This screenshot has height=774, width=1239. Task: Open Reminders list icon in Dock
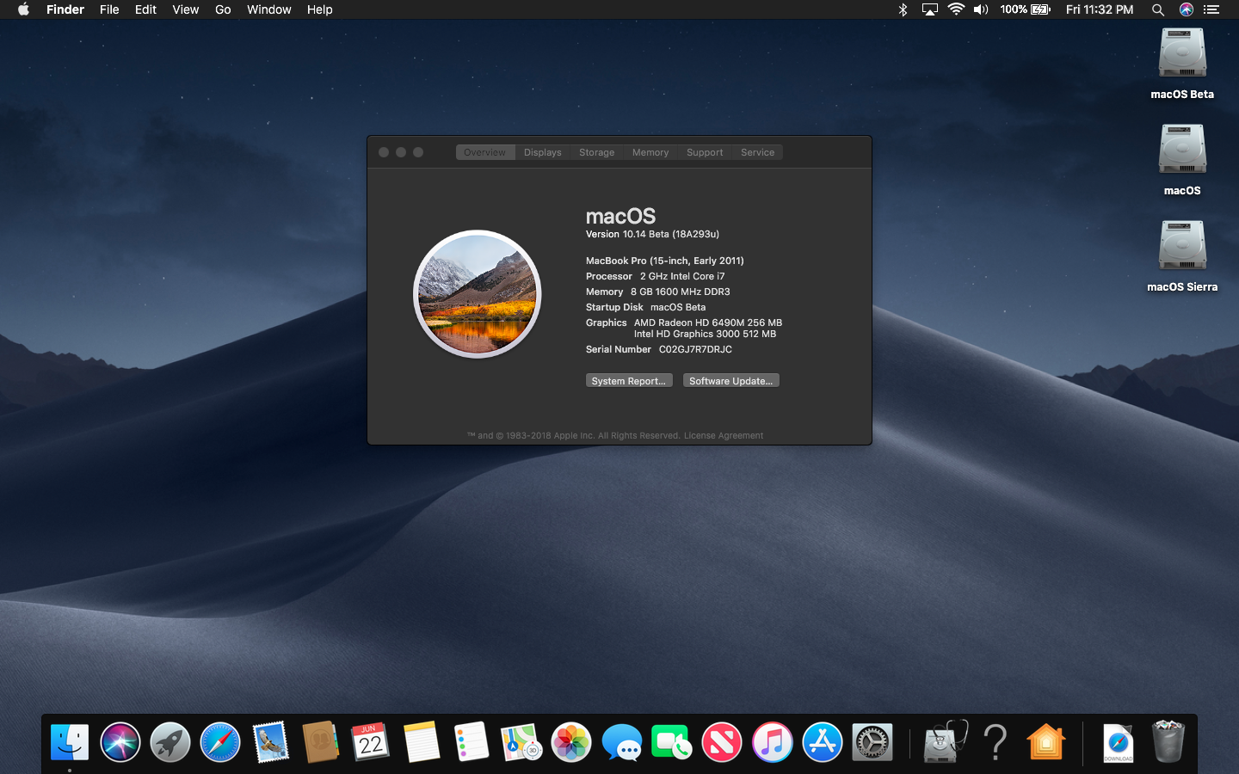tap(471, 742)
